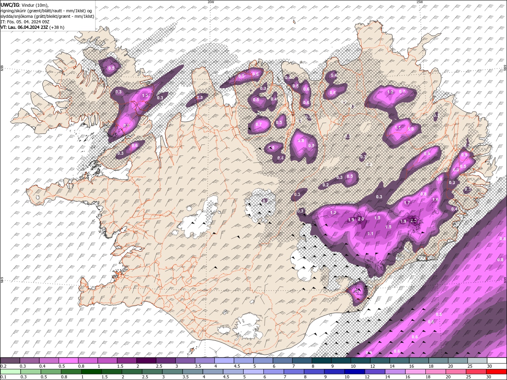Click the initial time 'IT: Fös. 05. 04. 2024 09Z'

[24, 22]
